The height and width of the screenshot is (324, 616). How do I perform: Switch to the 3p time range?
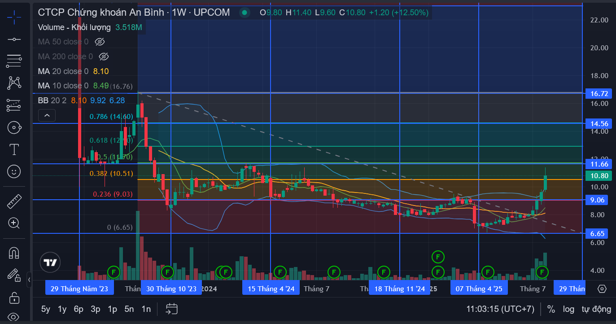96,309
